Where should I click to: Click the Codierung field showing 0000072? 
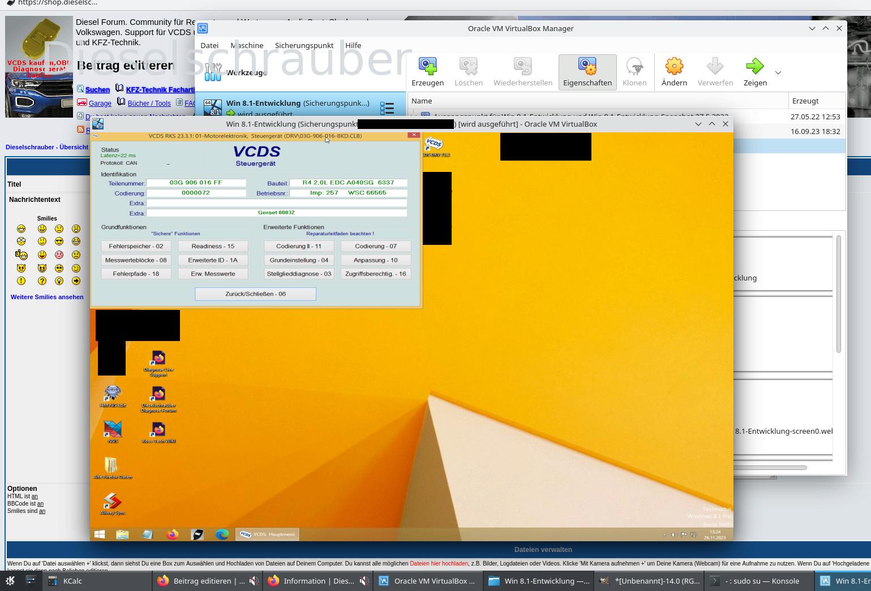[x=196, y=193]
